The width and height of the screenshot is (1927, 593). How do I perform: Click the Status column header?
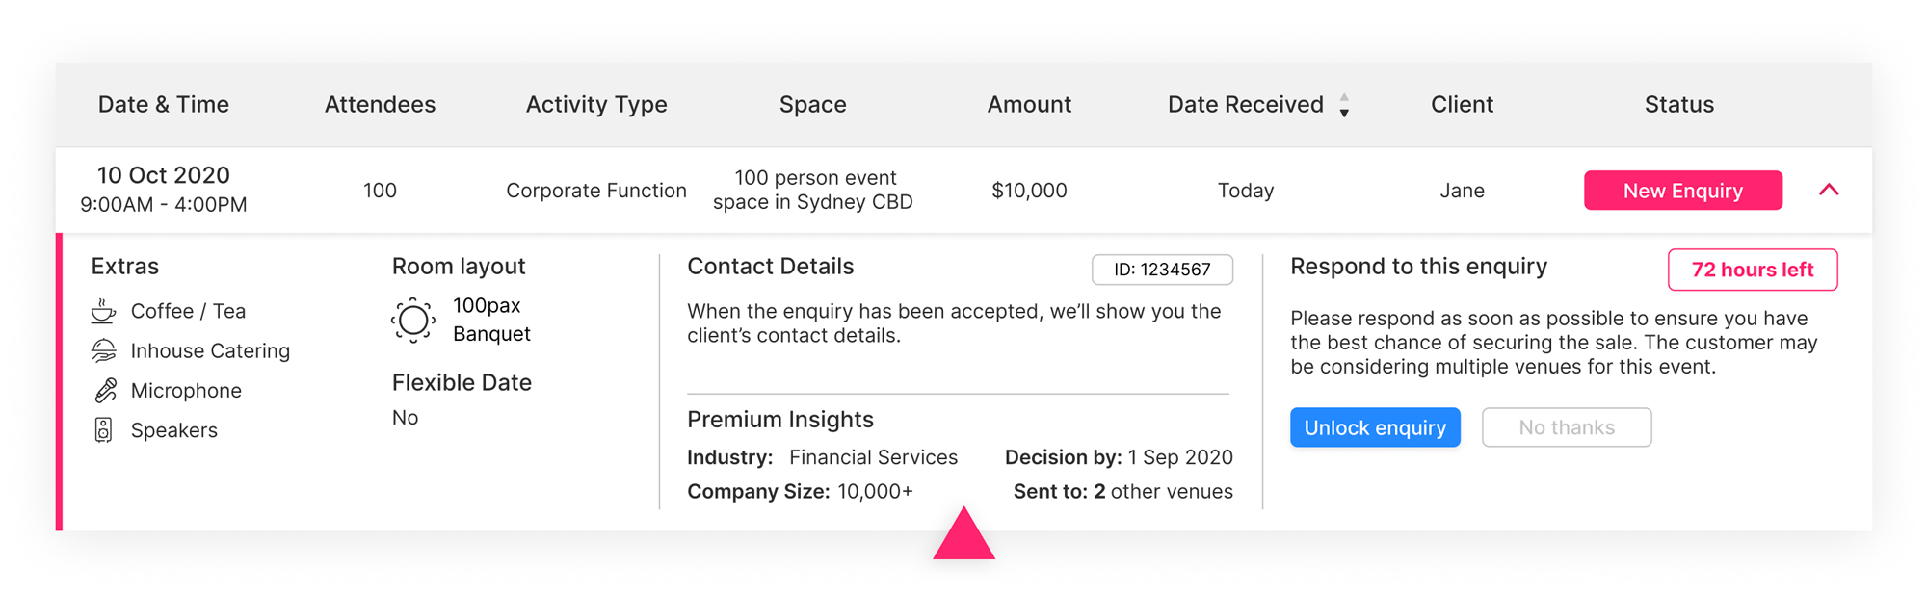click(x=1678, y=105)
